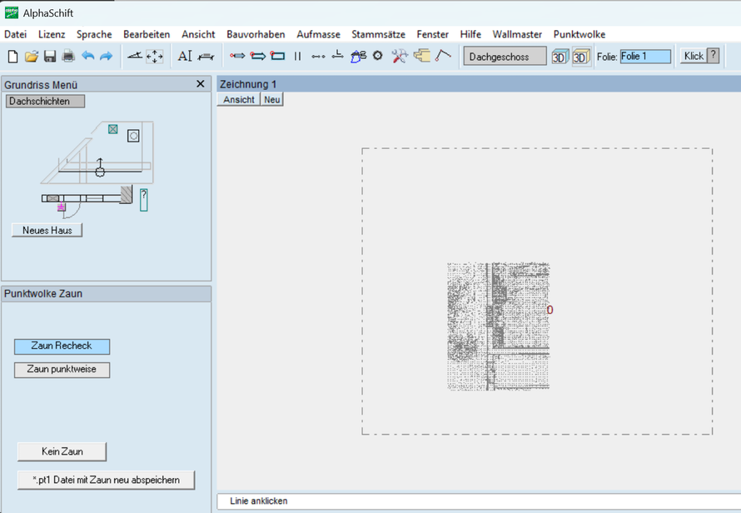Save the drawing with the floppy disk icon
This screenshot has height=513, width=741.
[x=50, y=57]
